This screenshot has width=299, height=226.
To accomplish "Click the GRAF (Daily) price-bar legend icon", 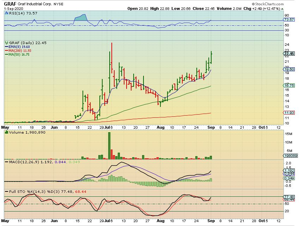I will 6,42.
